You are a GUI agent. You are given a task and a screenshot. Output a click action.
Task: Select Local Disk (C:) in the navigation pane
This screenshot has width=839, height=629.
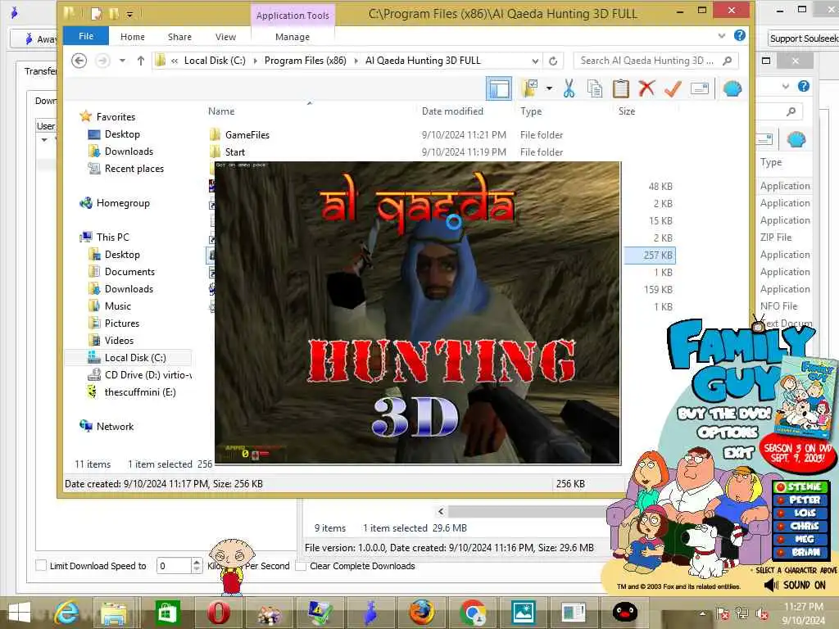tap(135, 357)
